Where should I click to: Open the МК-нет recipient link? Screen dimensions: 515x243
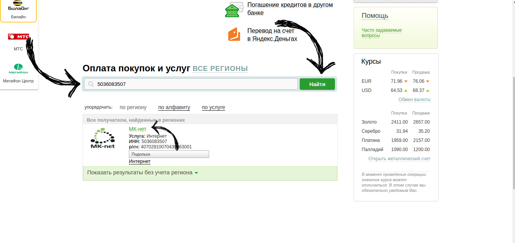click(138, 129)
